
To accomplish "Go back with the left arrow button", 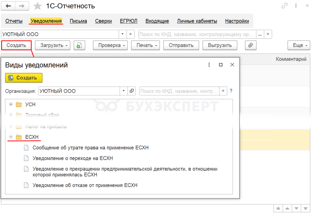I will pyautogui.click(x=8, y=6).
